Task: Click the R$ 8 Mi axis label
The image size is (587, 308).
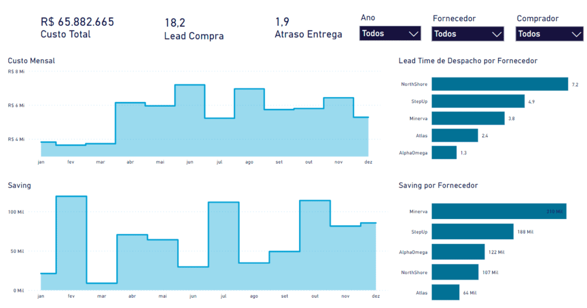Action: (x=16, y=72)
